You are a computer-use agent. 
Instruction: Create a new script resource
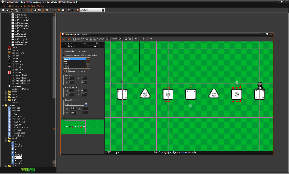pos(47,10)
